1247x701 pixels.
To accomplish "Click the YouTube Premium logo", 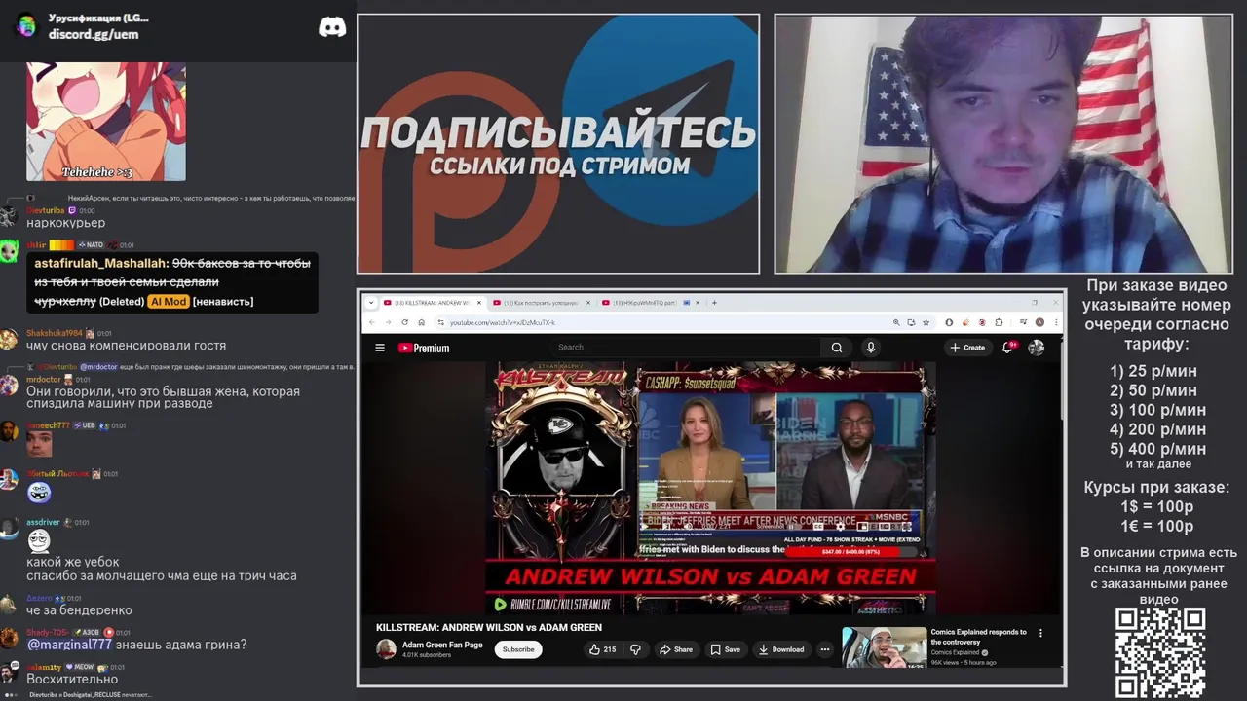I will click(424, 348).
